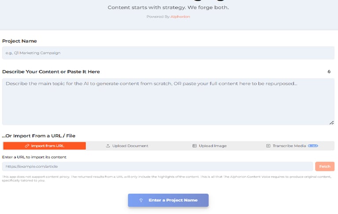This screenshot has width=338, height=214.
Task: Click the lightbulb icon on the bottom button
Action: tap(141, 200)
